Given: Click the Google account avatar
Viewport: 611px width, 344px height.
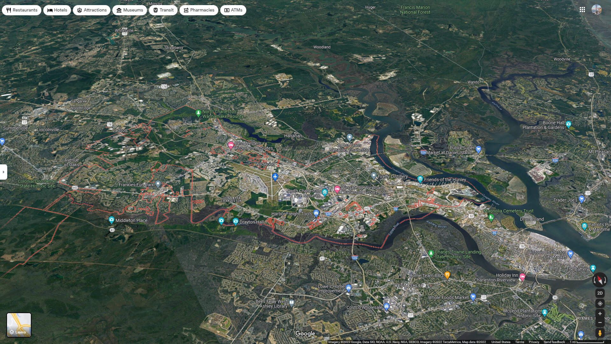Looking at the screenshot, I should pyautogui.click(x=596, y=10).
